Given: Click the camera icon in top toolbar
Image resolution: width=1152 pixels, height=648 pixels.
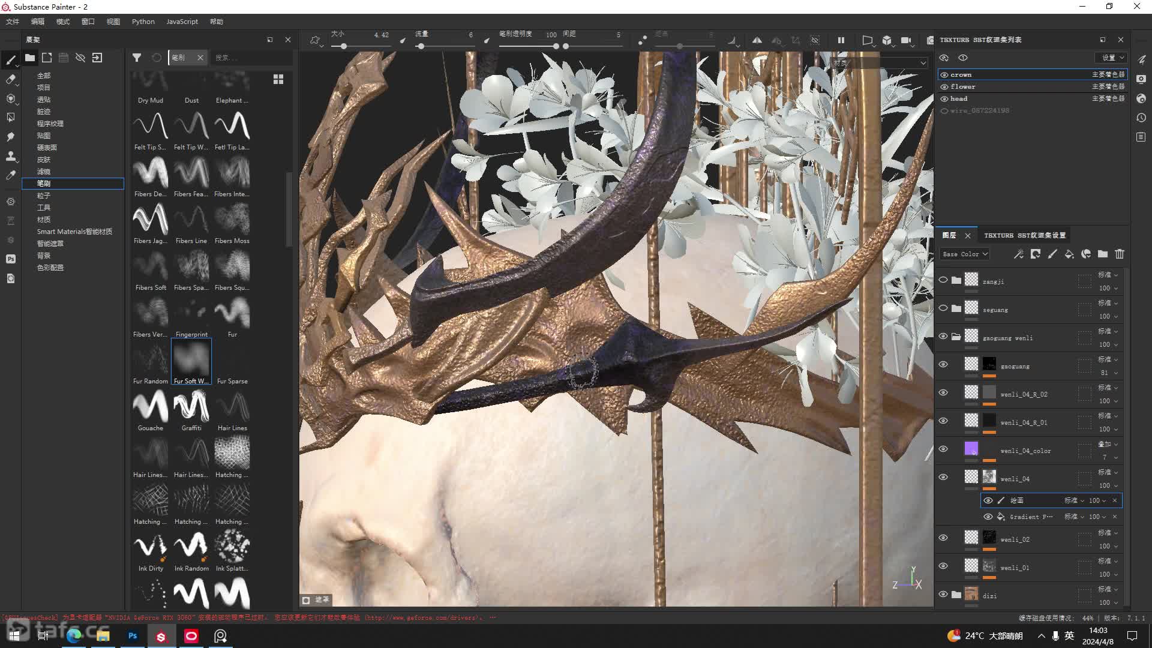Looking at the screenshot, I should click(x=906, y=40).
